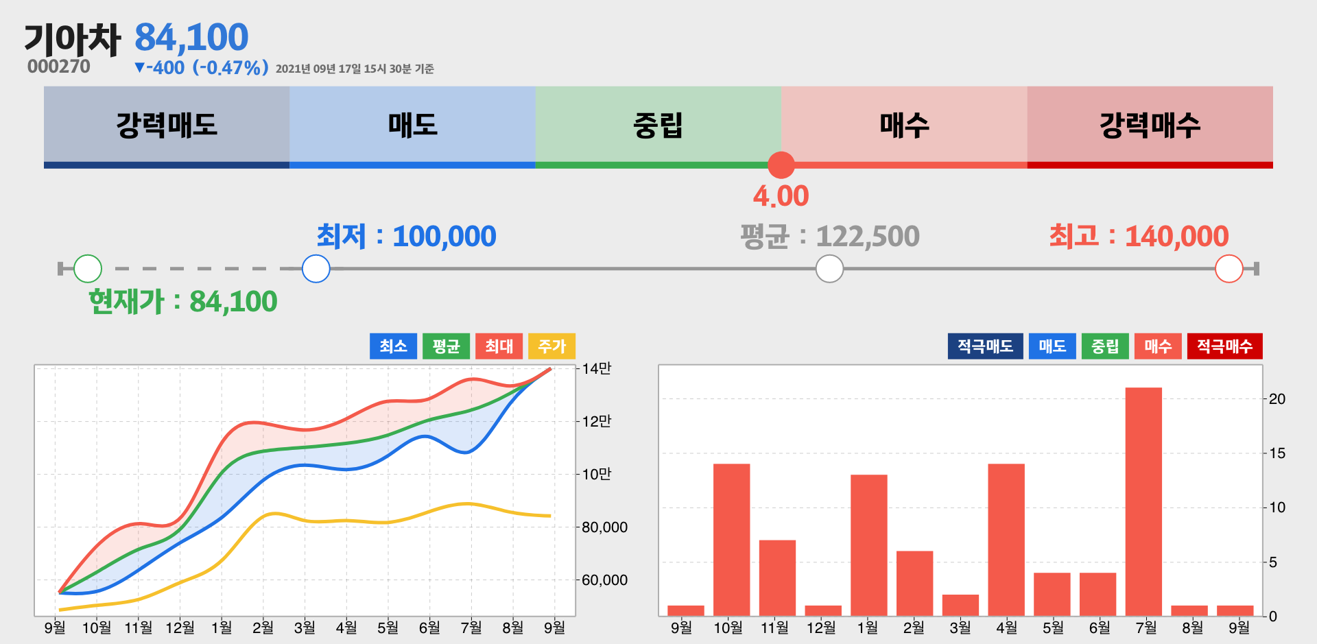Viewport: 1317px width, 644px height.
Task: Click the 최저 : 100,000 label
Action: (406, 237)
